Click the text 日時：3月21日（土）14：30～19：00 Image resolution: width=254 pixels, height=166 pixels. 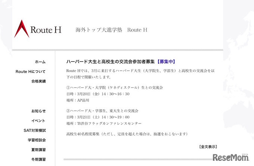tap(98, 117)
